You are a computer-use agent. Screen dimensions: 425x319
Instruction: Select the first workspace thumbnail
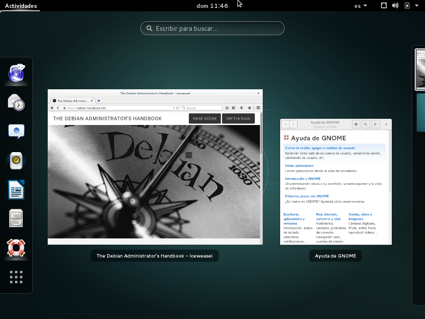(x=420, y=69)
